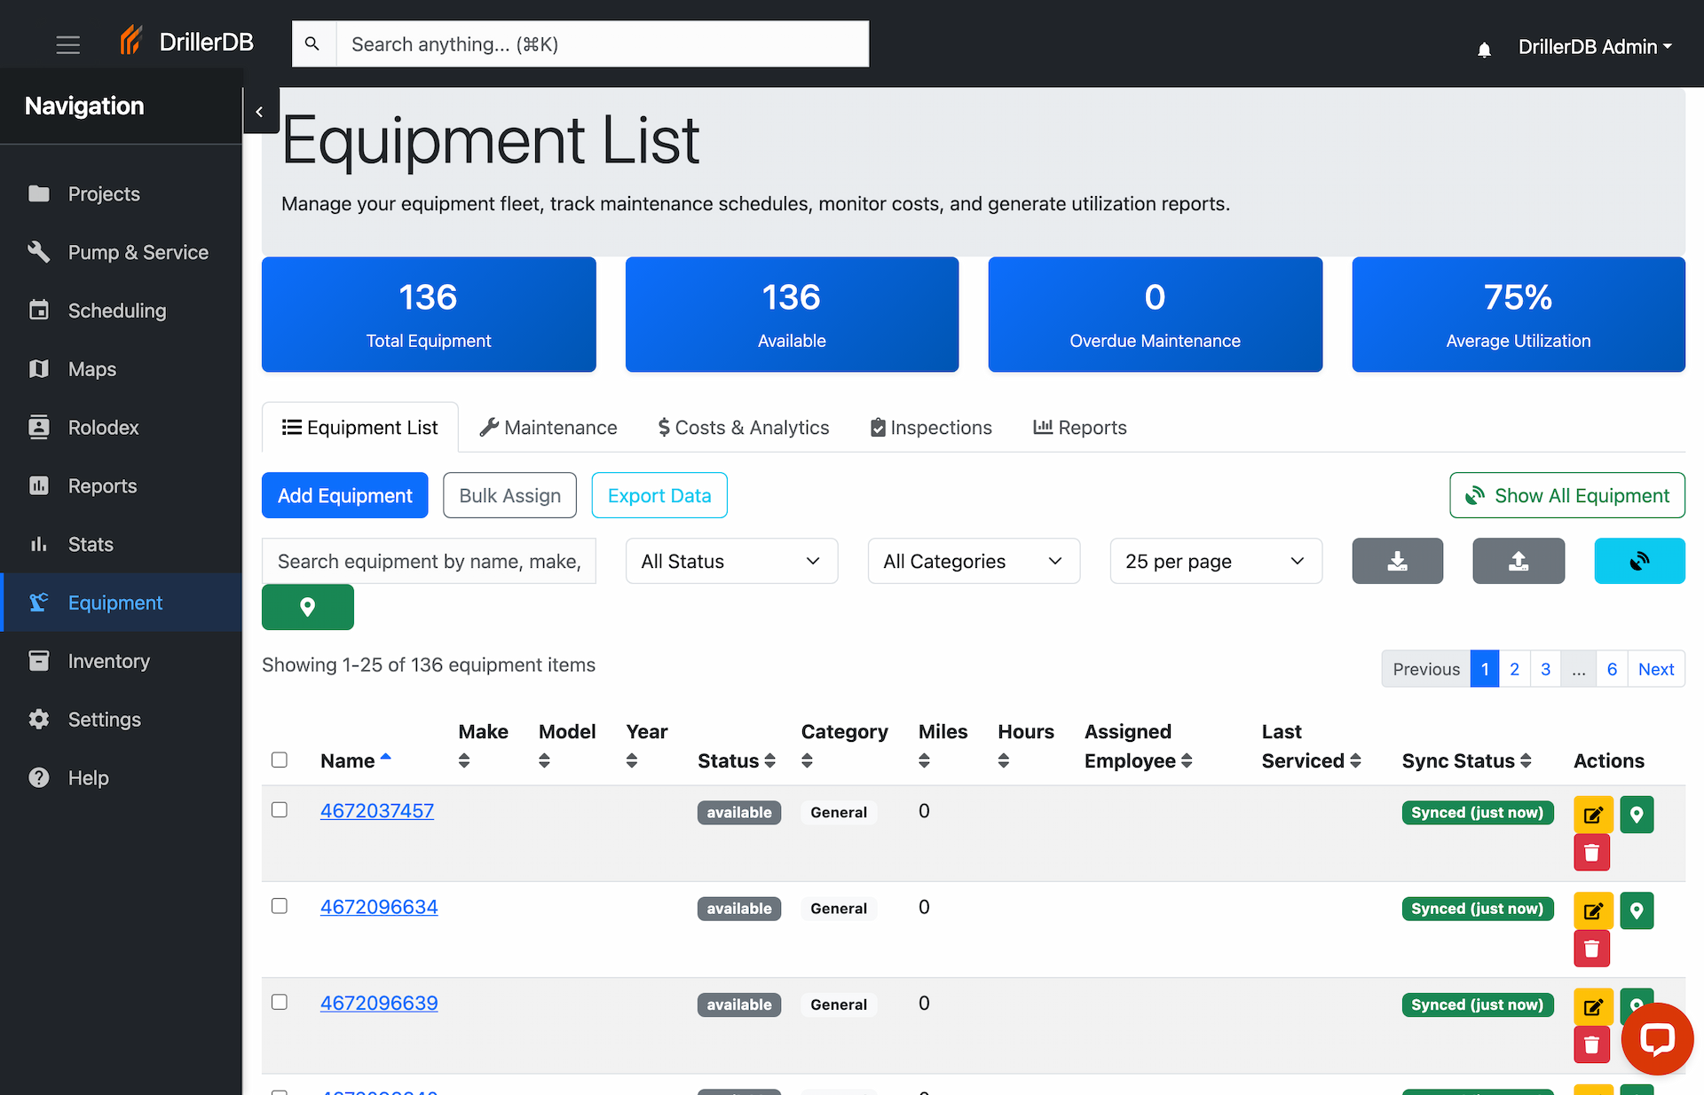This screenshot has width=1704, height=1095.
Task: Open the Inspections tab
Action: 930,427
